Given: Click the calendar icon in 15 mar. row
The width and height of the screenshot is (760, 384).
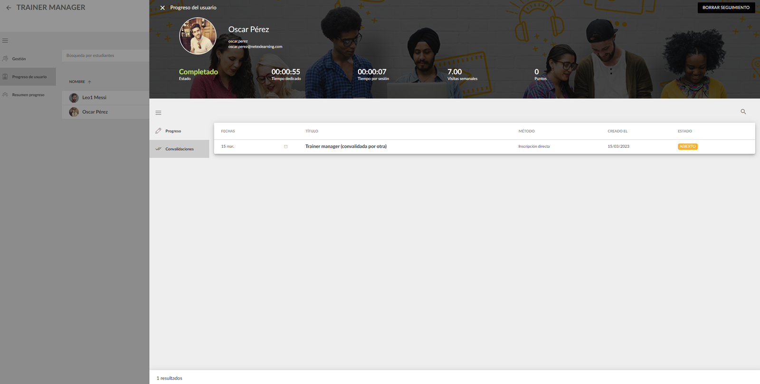Looking at the screenshot, I should [x=285, y=146].
